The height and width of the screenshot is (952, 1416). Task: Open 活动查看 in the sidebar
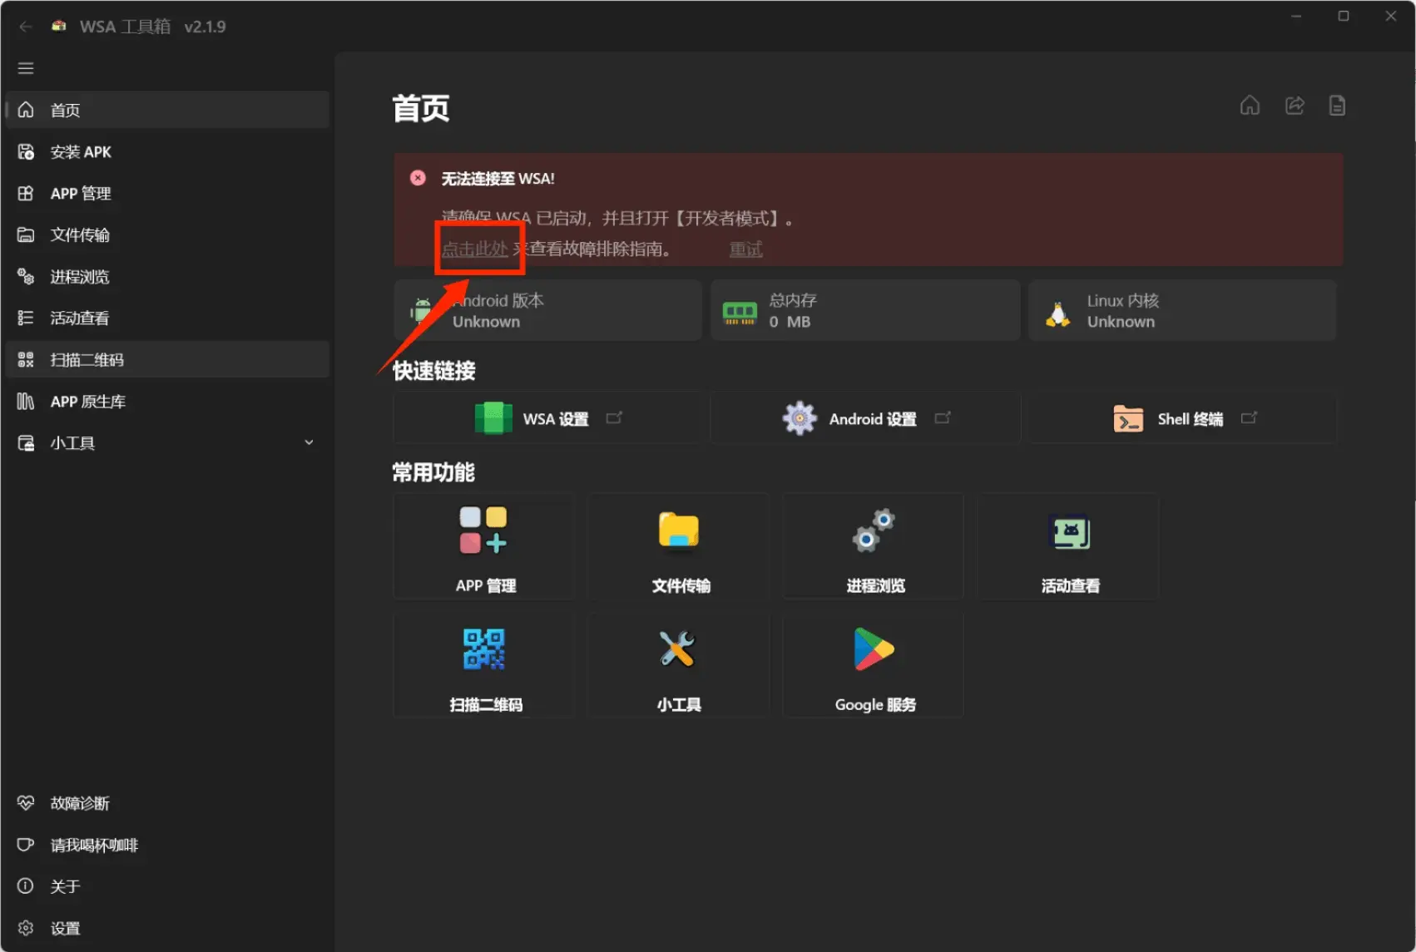coord(167,318)
